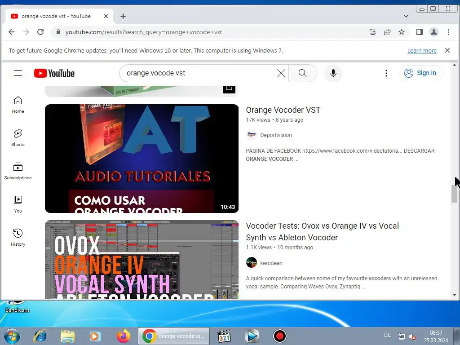Visit the kerodean channel name

(271, 263)
